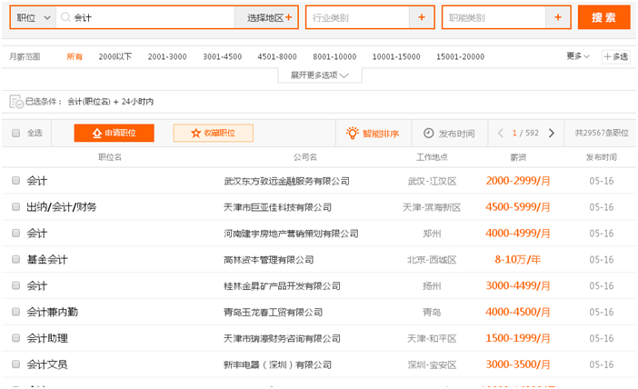Viewport: 638px width, 389px height.
Task: Select the 所有 salary range option
Action: point(75,56)
